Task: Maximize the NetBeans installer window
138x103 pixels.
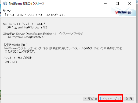Action: (117, 3)
